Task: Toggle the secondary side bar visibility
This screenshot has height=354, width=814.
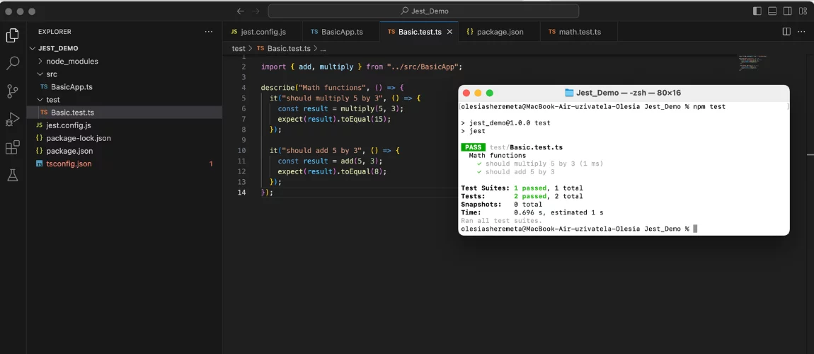Action: pyautogui.click(x=789, y=11)
